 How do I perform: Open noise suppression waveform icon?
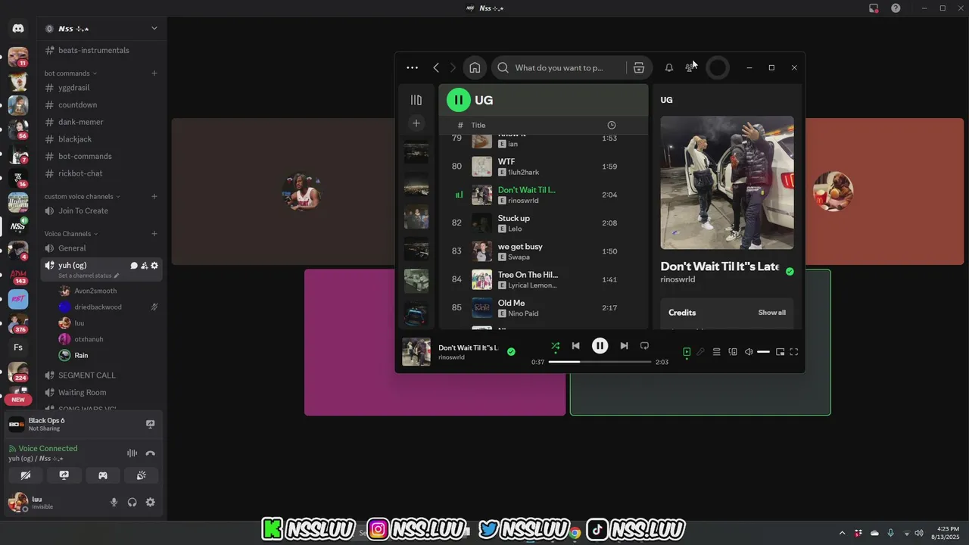point(132,453)
